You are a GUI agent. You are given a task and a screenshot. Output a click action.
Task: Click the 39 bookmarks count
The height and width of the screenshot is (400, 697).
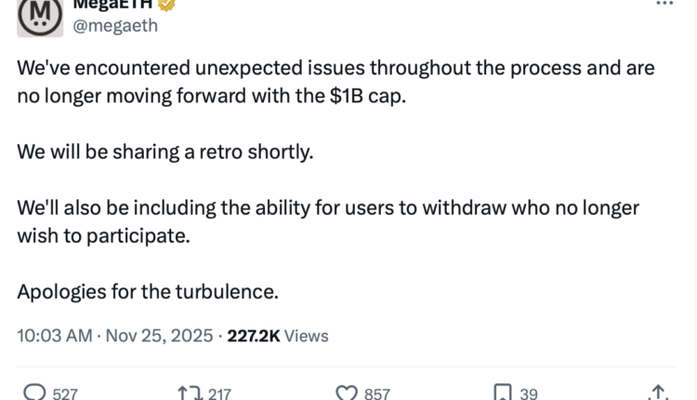click(528, 394)
